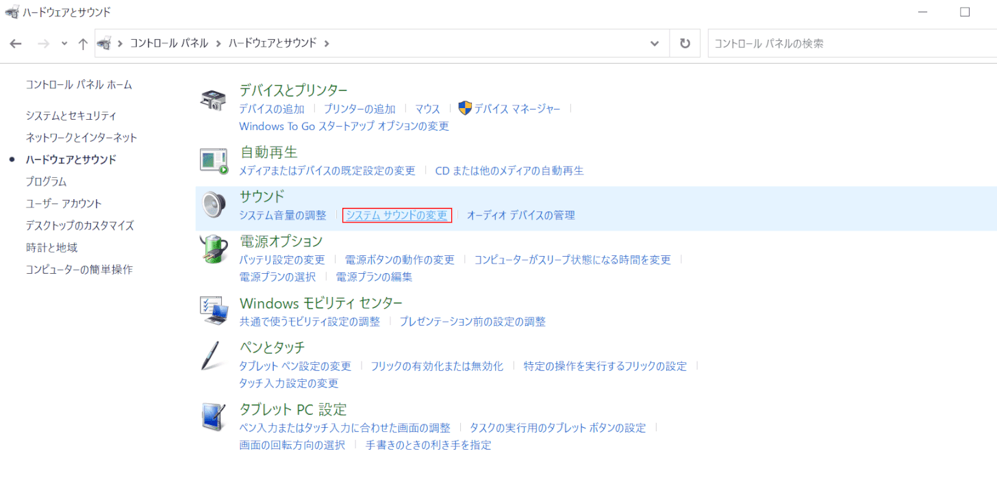997x501 pixels.
Task: Open Windows モビリティ センター heading
Action: pos(321,303)
